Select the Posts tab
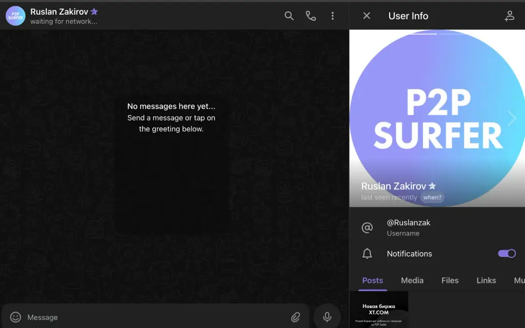The width and height of the screenshot is (525, 328). 373,280
